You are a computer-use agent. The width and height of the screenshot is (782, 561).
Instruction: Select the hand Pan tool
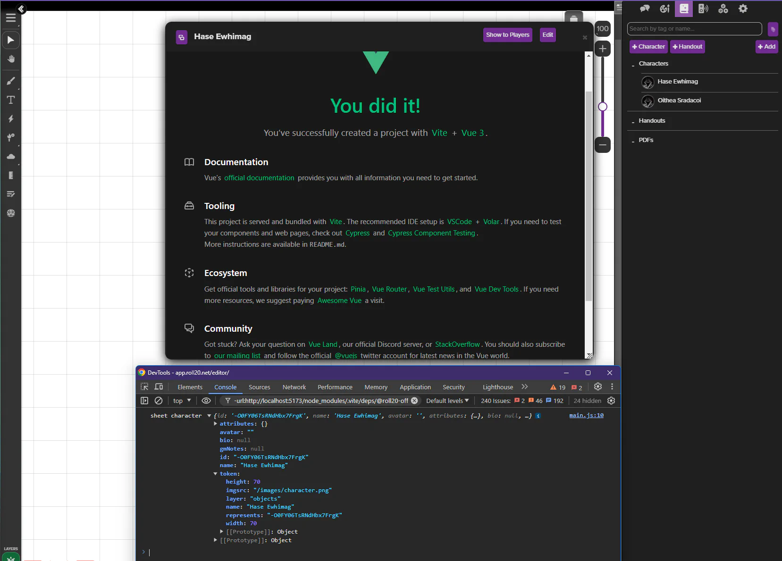click(x=11, y=59)
